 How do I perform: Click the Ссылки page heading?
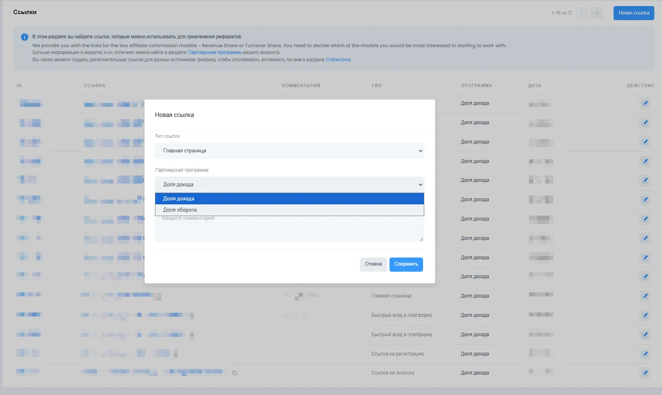(x=25, y=12)
